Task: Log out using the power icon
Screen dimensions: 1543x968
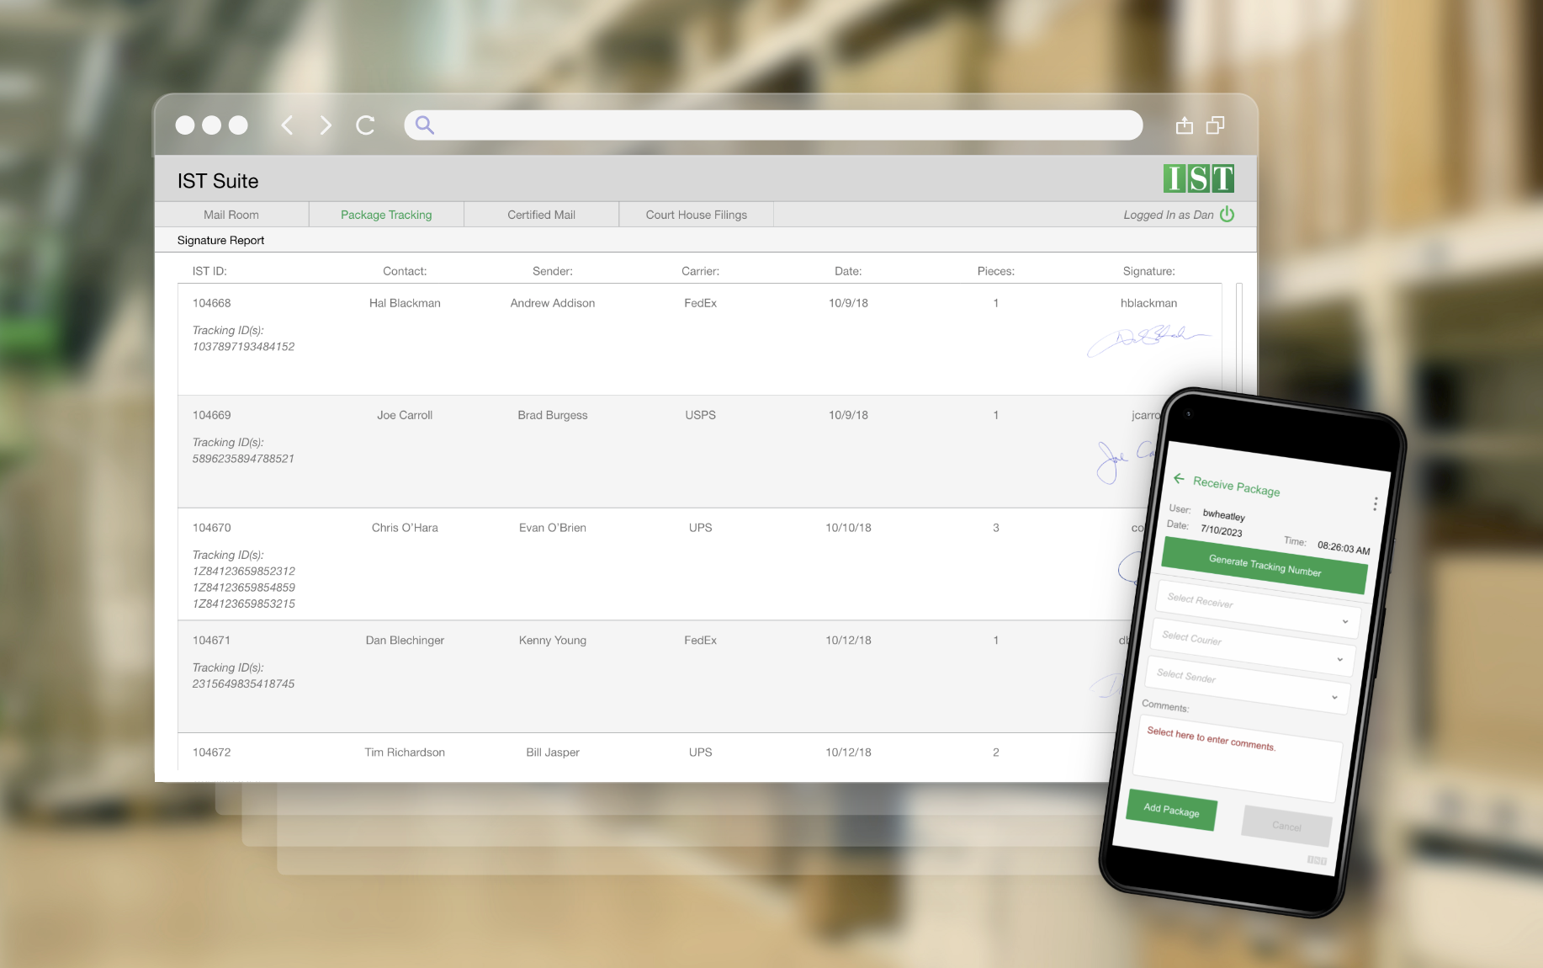Action: [x=1228, y=214]
